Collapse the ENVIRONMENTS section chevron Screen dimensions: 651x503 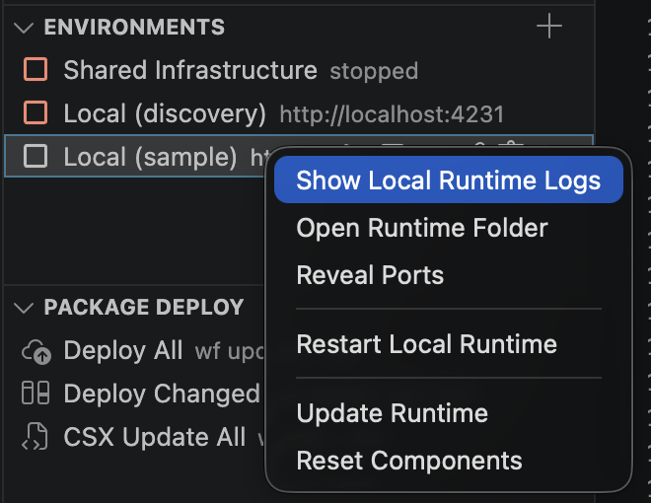(x=24, y=28)
